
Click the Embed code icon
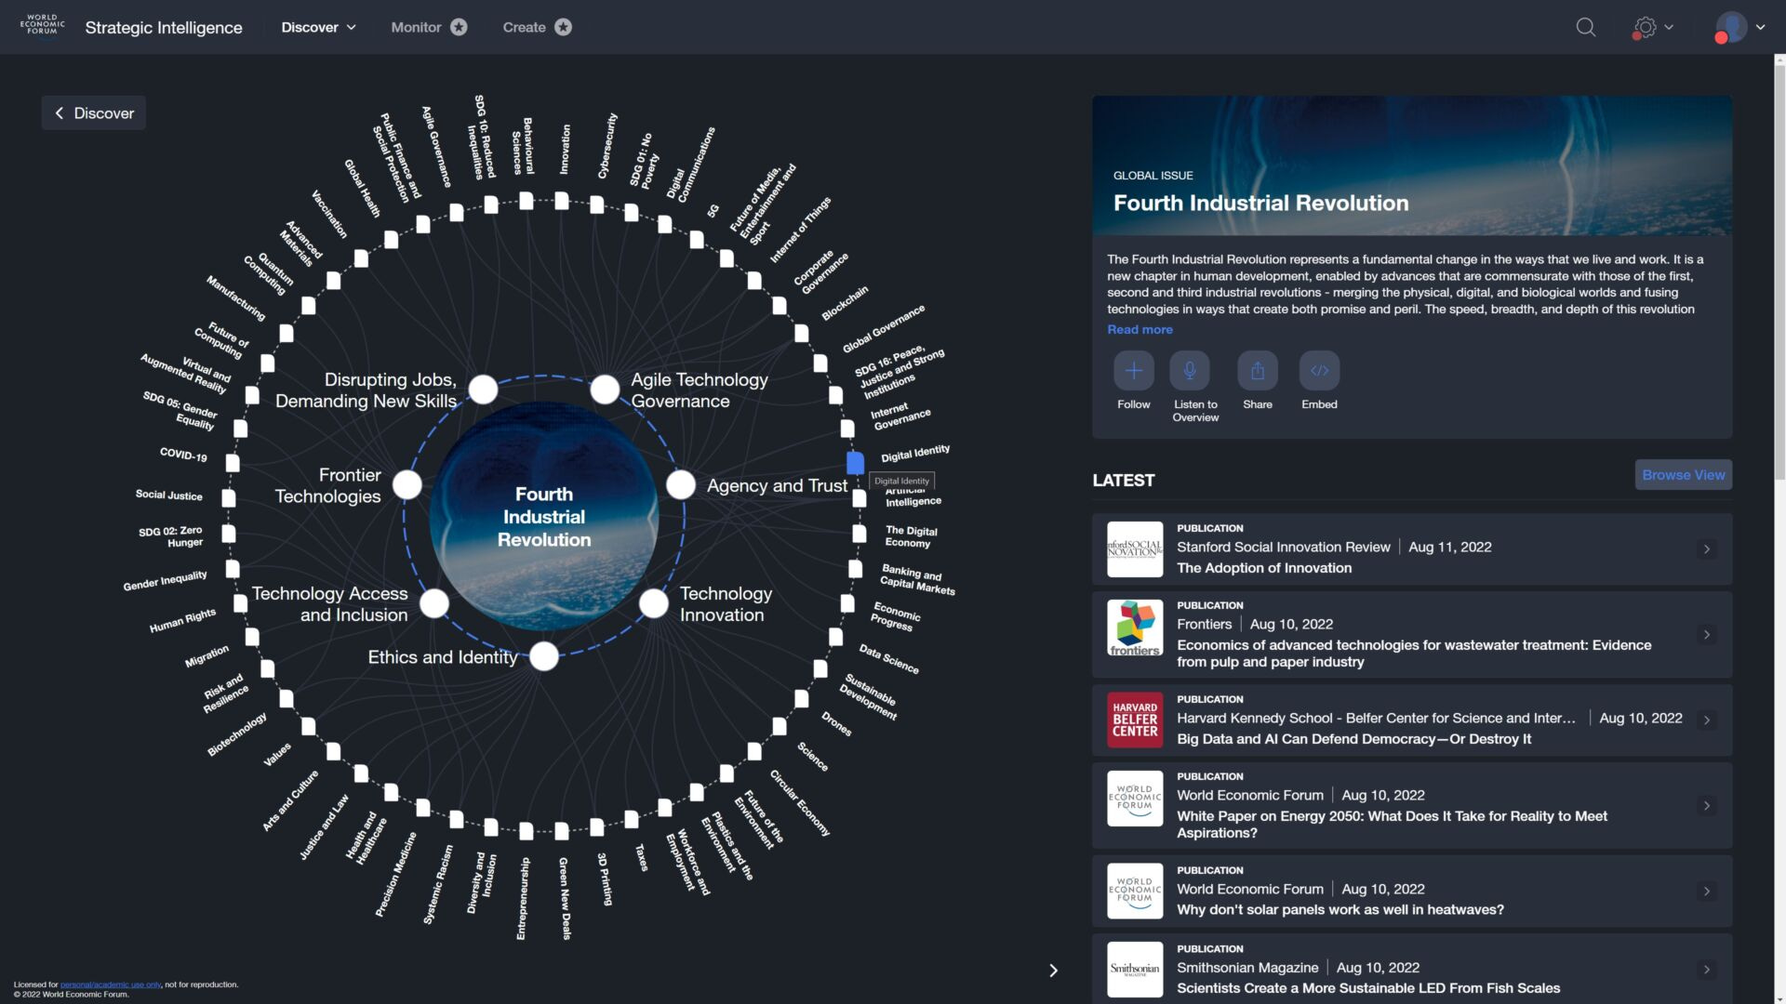pos(1319,370)
